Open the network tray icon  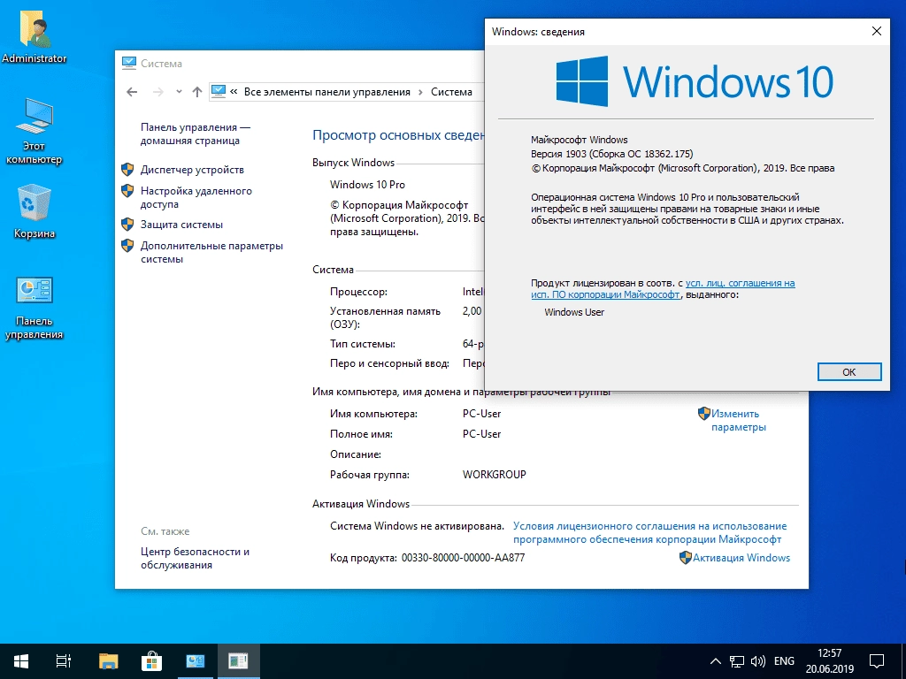(737, 661)
